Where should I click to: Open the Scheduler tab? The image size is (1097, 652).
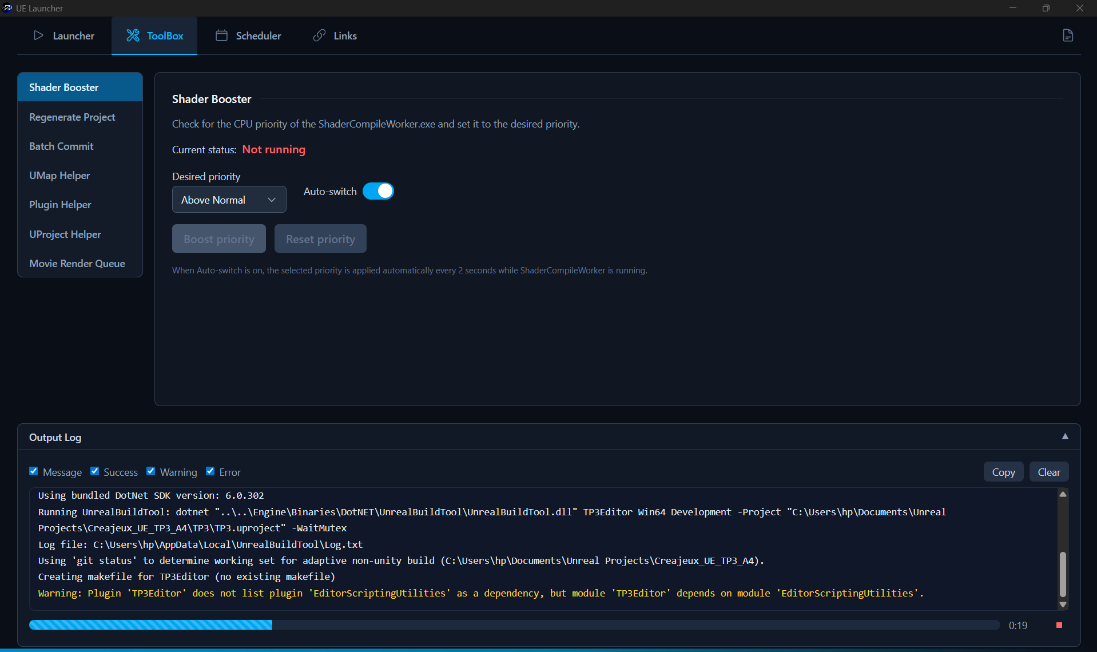pos(248,35)
